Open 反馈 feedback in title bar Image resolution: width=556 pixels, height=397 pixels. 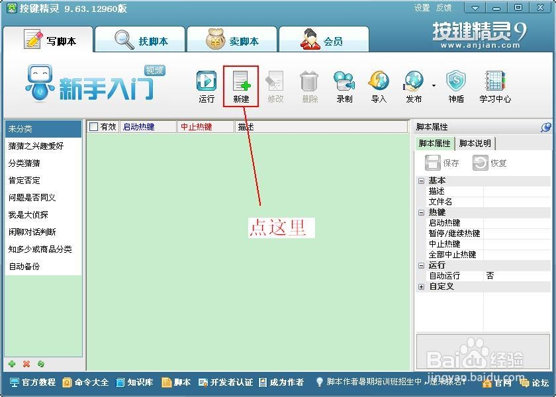click(x=443, y=8)
